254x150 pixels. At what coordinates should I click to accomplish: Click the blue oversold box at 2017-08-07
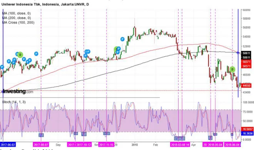point(41,135)
